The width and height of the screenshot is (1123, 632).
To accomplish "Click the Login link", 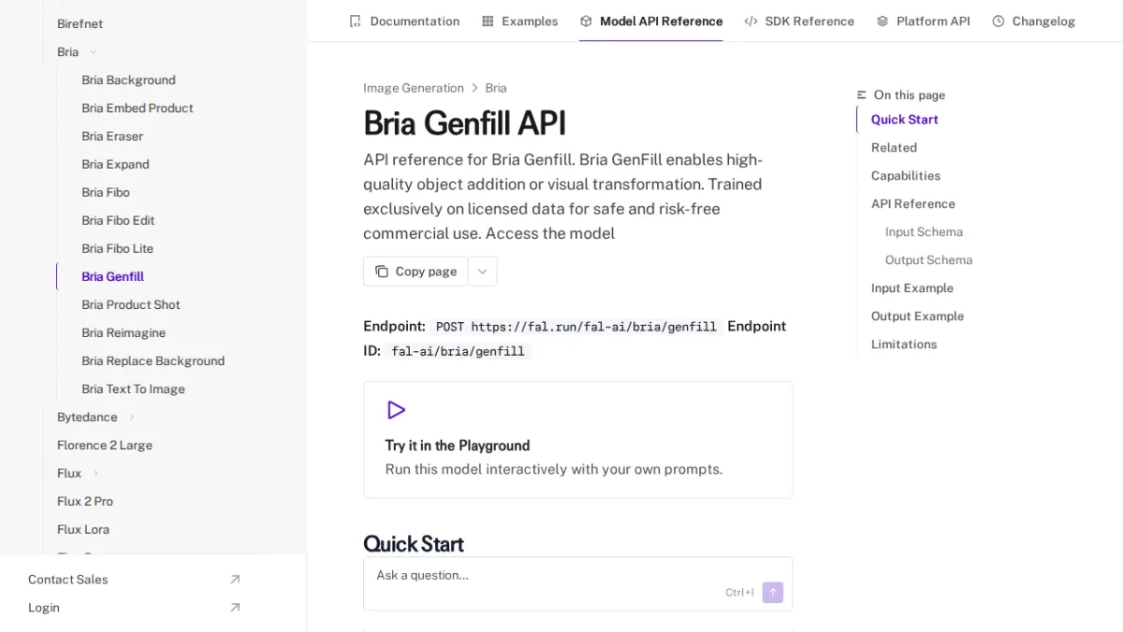I will (x=44, y=608).
